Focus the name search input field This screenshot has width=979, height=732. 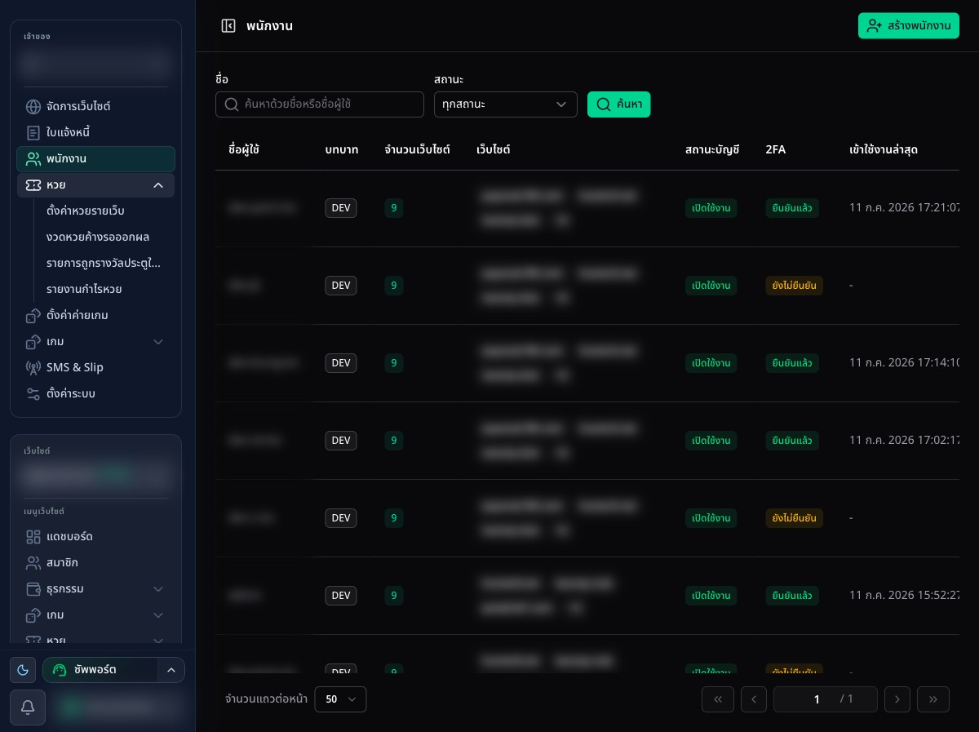[320, 104]
